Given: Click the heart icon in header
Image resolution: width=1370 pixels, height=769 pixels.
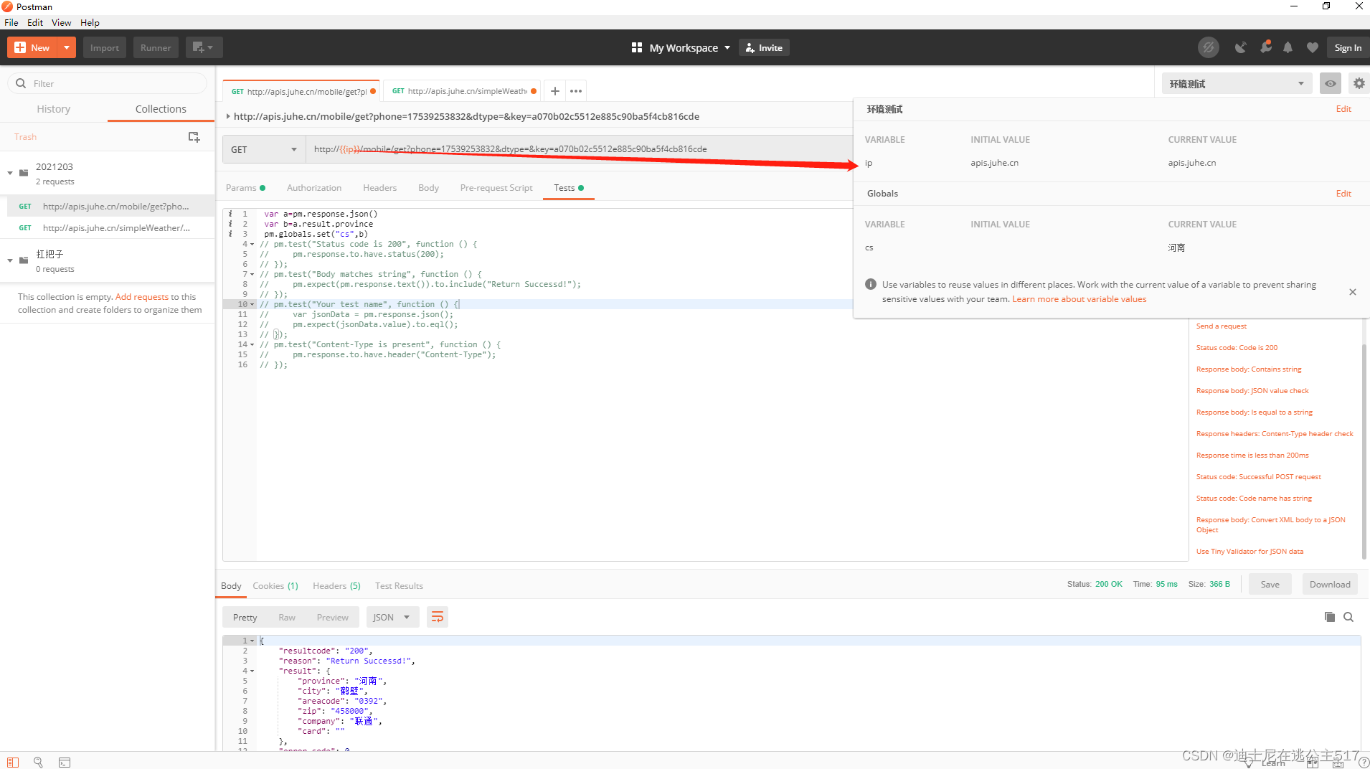Looking at the screenshot, I should [1312, 47].
